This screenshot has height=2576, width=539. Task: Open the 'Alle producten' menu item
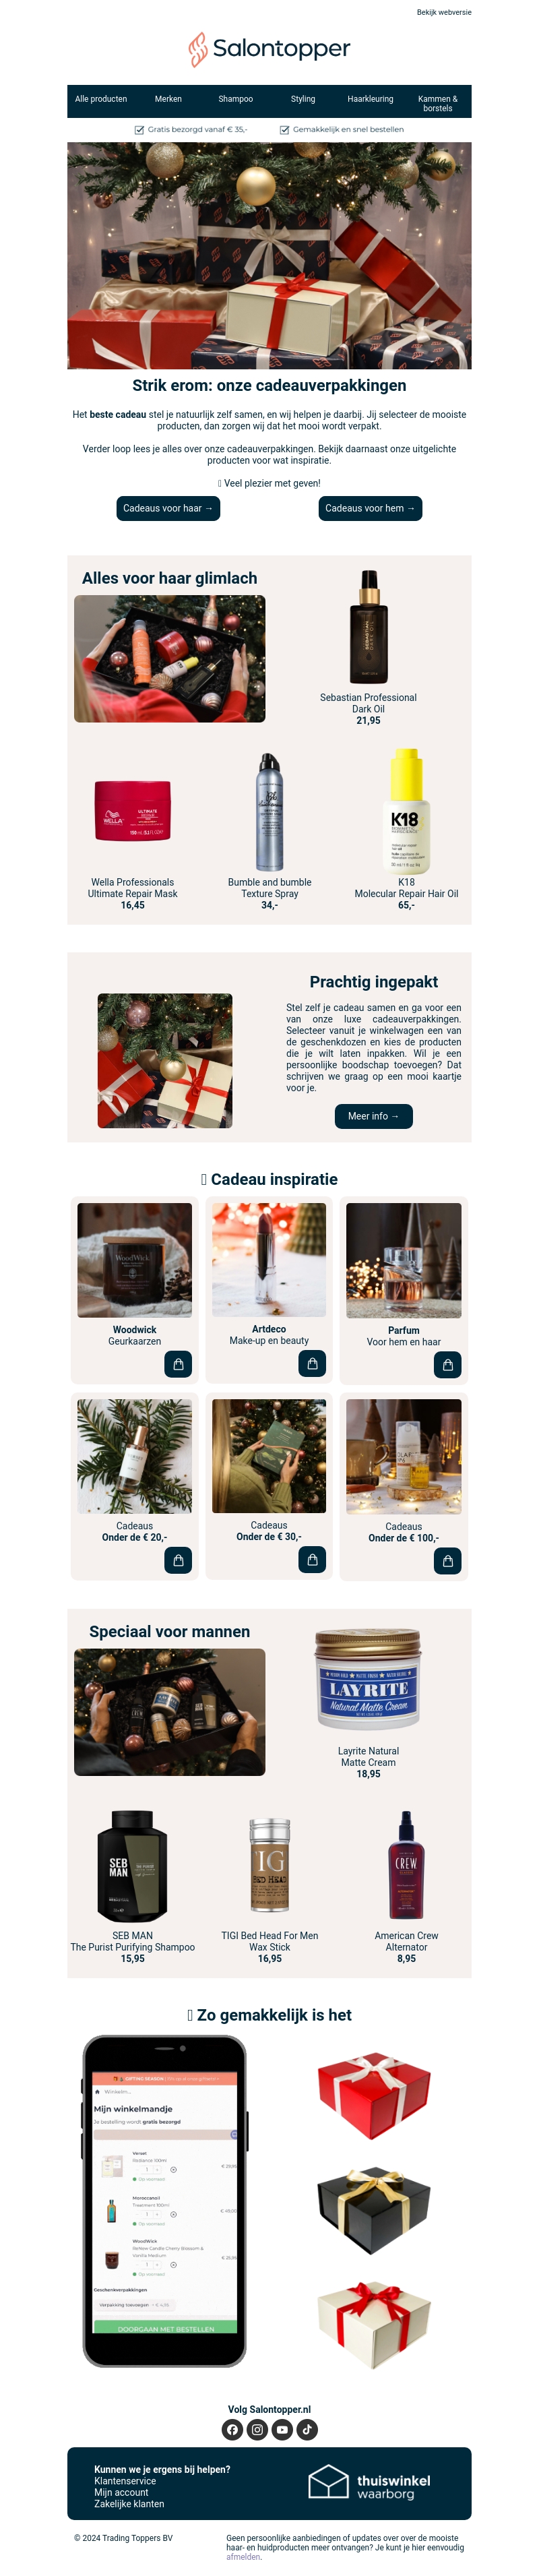coord(101,99)
